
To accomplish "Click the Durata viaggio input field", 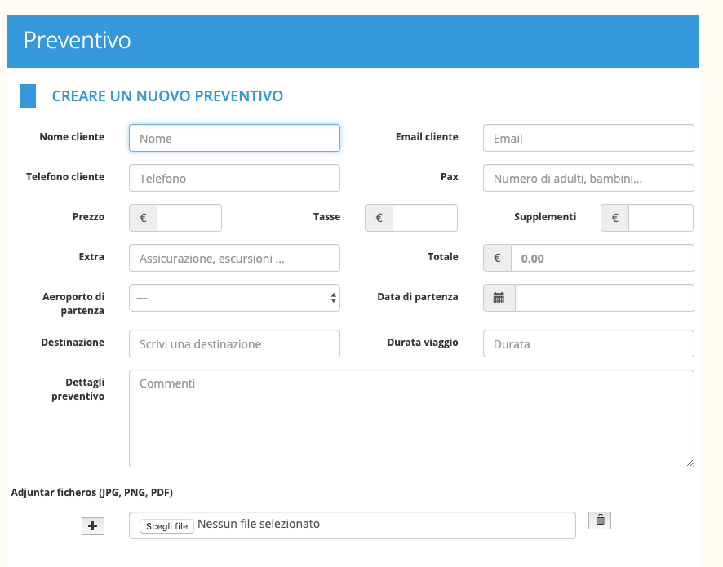I will [588, 343].
